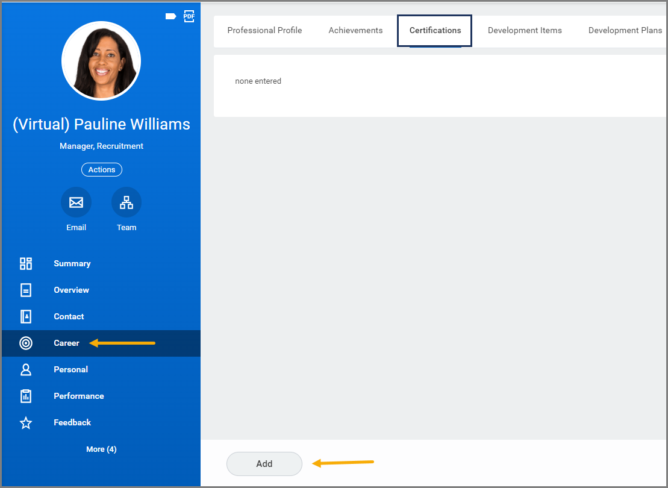Select the Certifications tab

click(x=435, y=31)
